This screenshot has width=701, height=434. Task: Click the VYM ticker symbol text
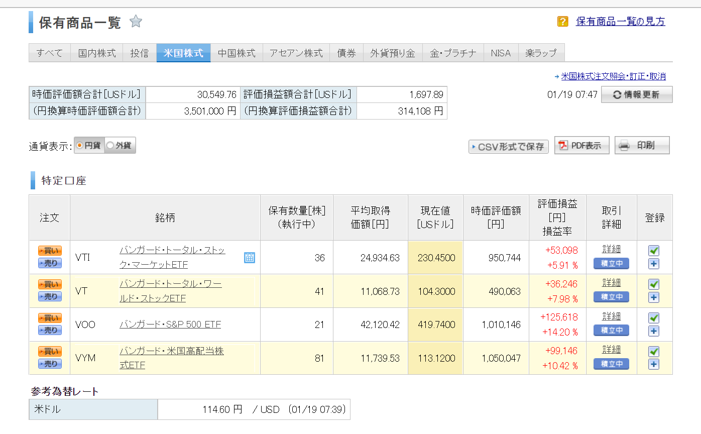pyautogui.click(x=85, y=358)
